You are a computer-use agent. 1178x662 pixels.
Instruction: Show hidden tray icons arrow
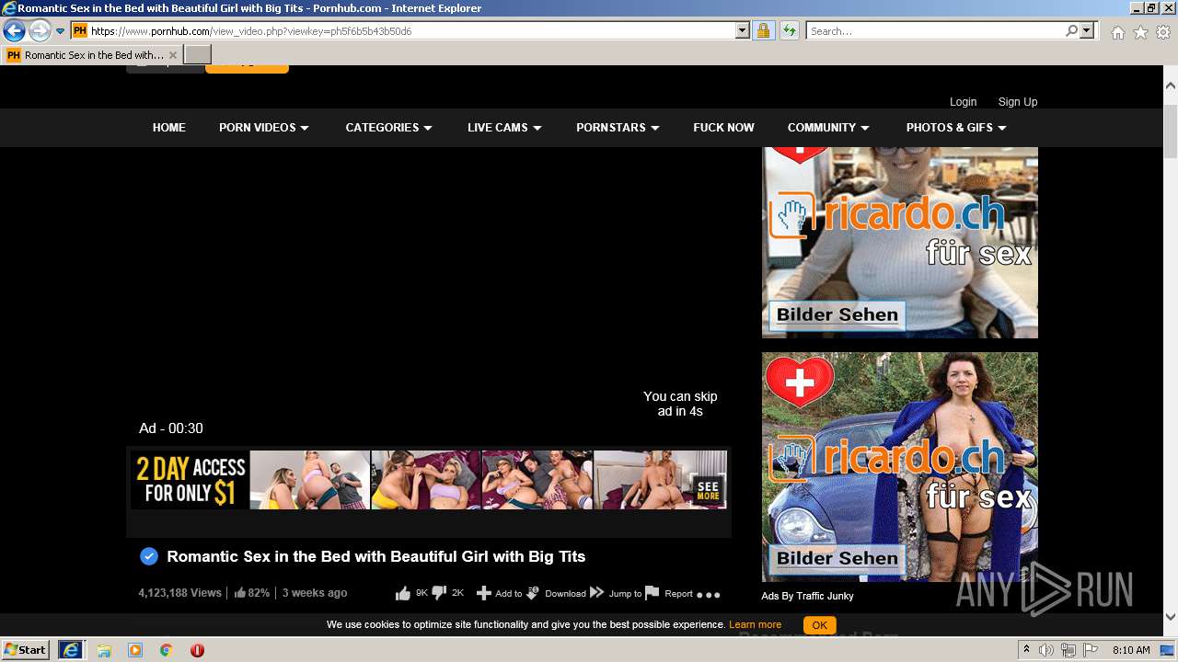tap(1026, 650)
